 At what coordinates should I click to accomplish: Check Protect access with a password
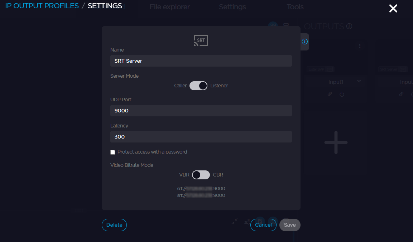(x=112, y=152)
